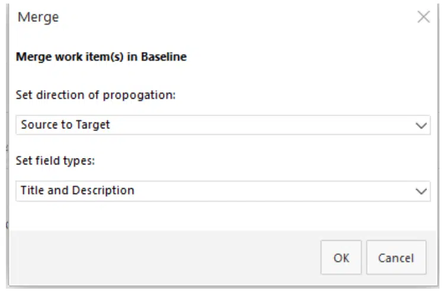Close the Merge dialog with the X

pyautogui.click(x=423, y=17)
